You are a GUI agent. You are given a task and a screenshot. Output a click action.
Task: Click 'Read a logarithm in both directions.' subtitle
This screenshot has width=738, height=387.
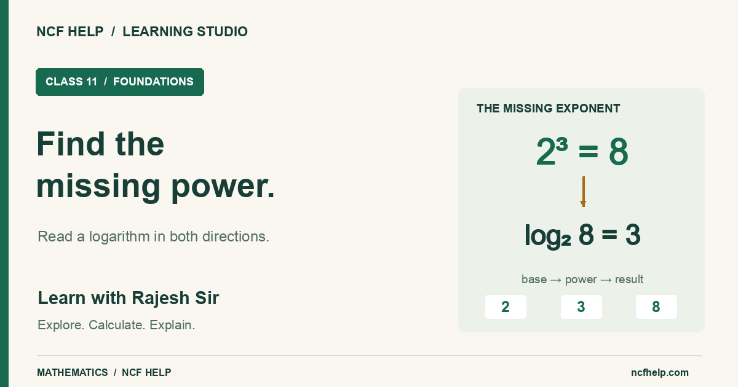tap(154, 237)
